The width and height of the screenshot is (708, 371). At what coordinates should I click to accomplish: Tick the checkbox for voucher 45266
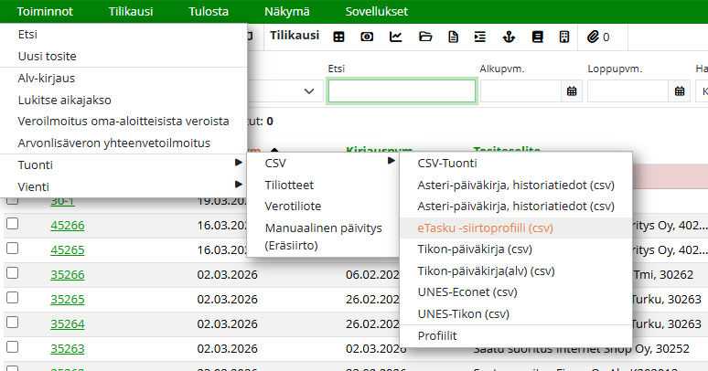pyautogui.click(x=13, y=225)
